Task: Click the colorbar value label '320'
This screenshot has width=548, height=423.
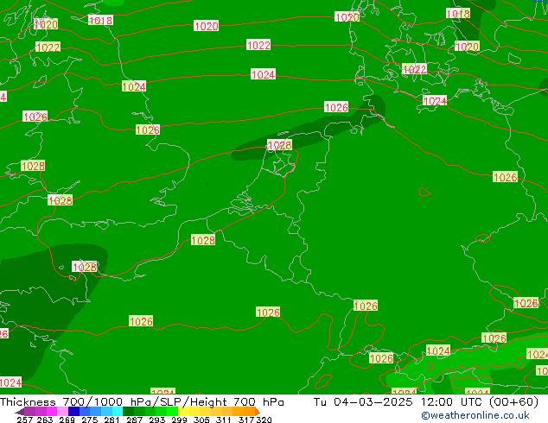Action: (x=264, y=420)
